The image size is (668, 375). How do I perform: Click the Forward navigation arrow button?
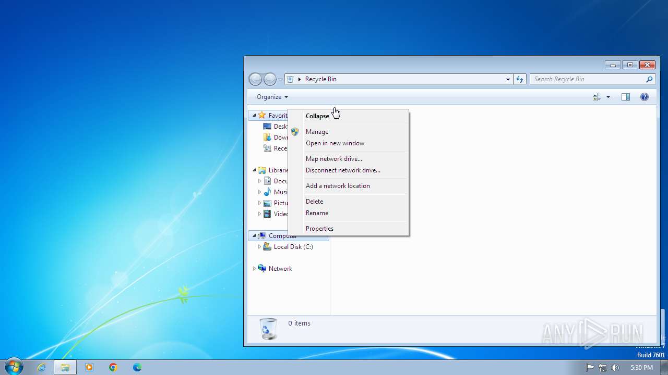point(270,79)
